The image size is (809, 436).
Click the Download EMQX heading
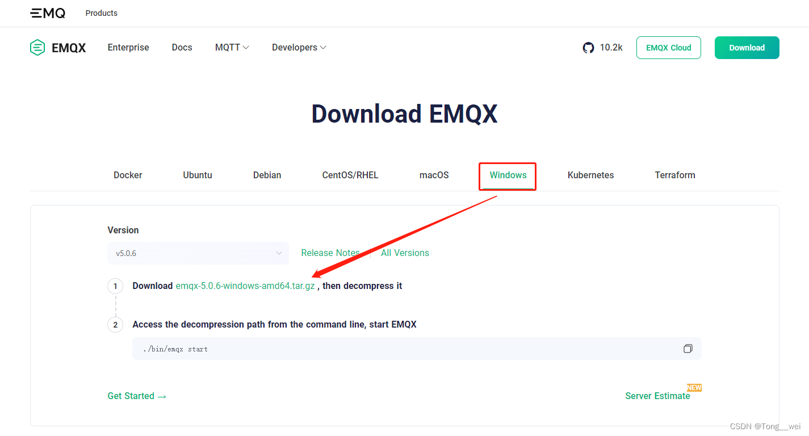404,114
